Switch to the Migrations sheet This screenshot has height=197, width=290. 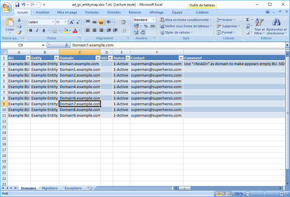pyautogui.click(x=49, y=188)
